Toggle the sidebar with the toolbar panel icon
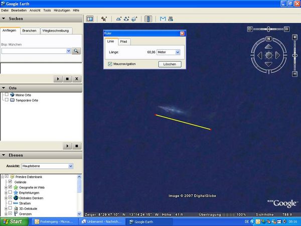This screenshot has height=226, width=301. click(x=90, y=19)
